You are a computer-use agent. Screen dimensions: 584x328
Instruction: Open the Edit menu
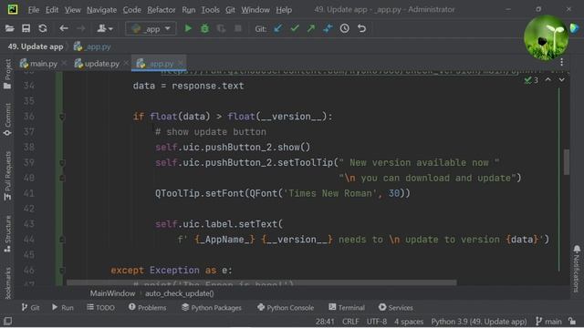pyautogui.click(x=52, y=10)
